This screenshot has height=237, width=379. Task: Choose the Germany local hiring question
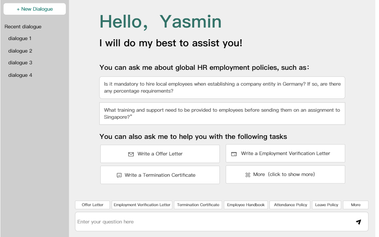pyautogui.click(x=222, y=87)
